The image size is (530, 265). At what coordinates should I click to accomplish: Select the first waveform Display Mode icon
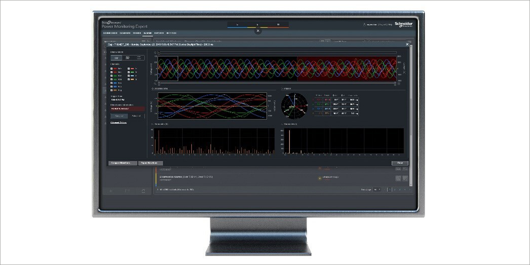116,58
